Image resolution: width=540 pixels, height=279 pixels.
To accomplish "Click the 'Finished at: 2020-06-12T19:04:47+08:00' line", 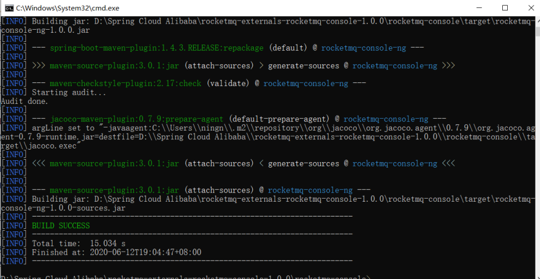I will point(116,252).
